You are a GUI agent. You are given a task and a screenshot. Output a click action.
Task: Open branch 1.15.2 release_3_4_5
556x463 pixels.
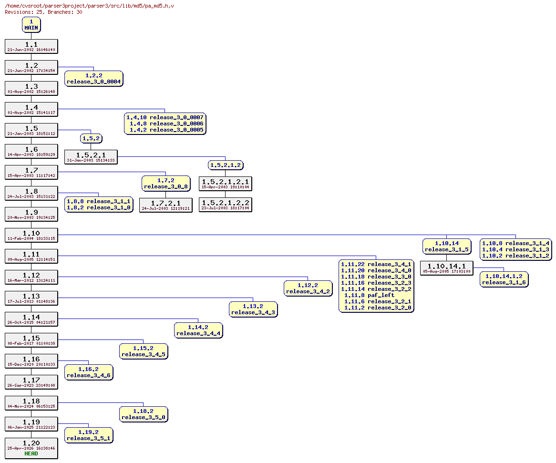click(x=143, y=351)
